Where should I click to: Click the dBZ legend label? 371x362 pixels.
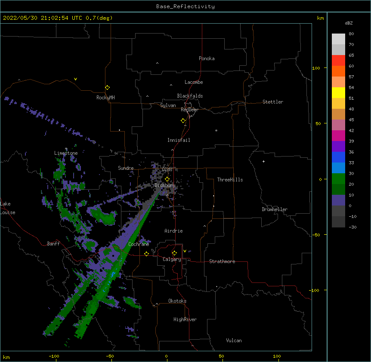[349, 23]
